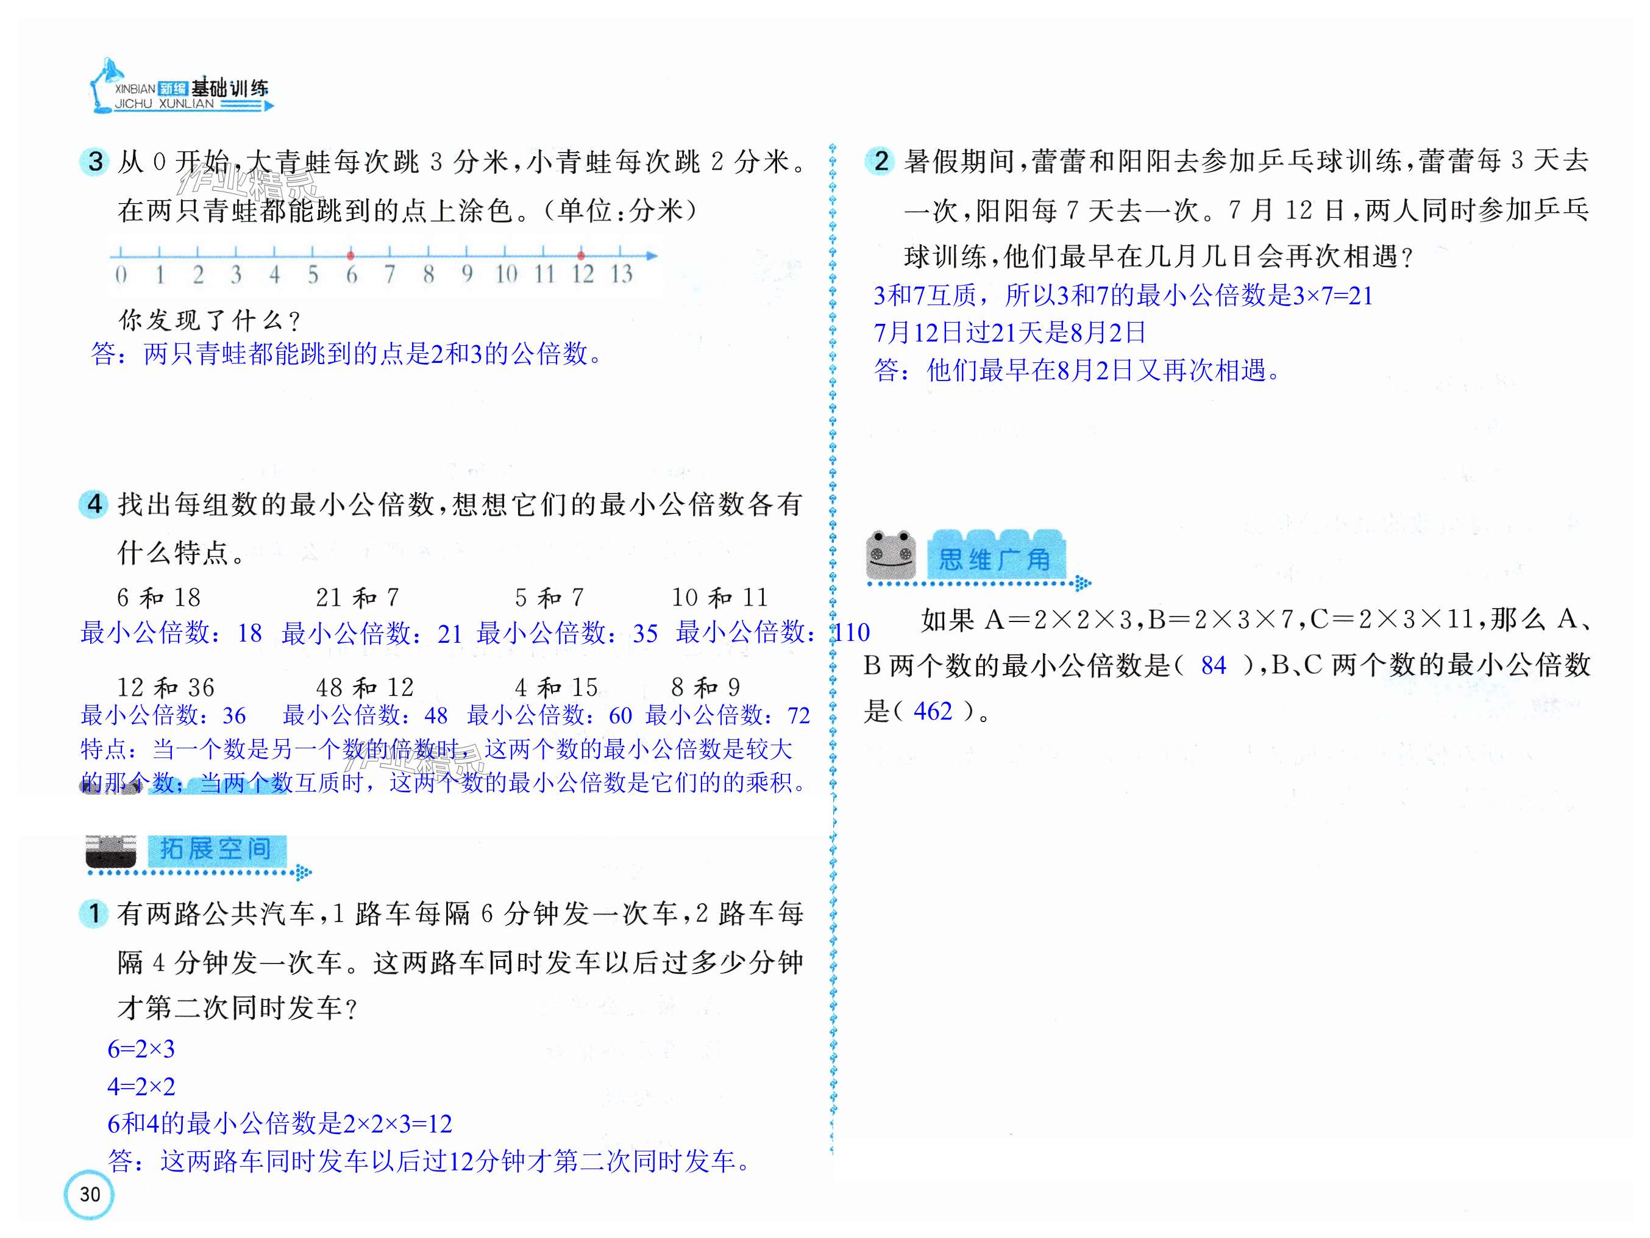Click the 基础训练 title text
The height and width of the screenshot is (1238, 1650).
[230, 88]
